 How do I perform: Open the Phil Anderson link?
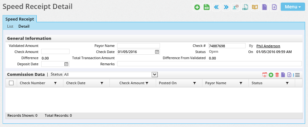tap(268, 46)
